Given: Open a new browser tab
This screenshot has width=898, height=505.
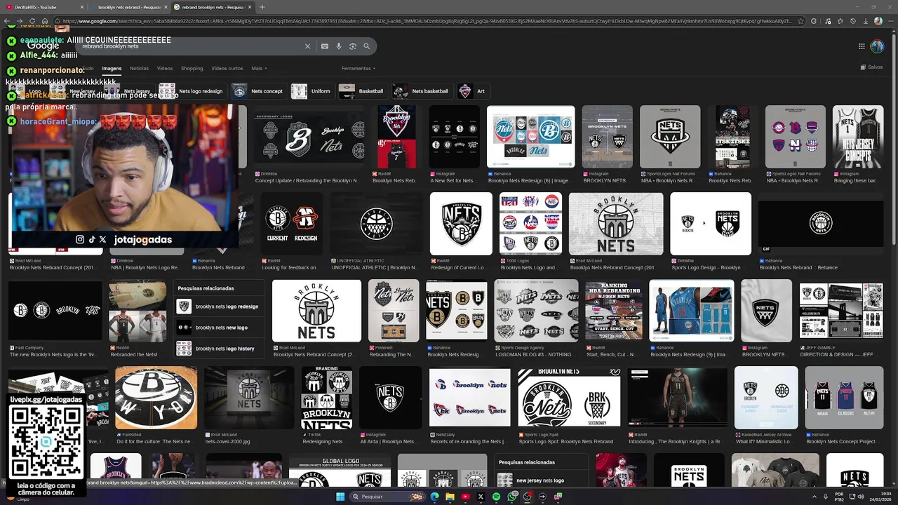Looking at the screenshot, I should [x=262, y=7].
